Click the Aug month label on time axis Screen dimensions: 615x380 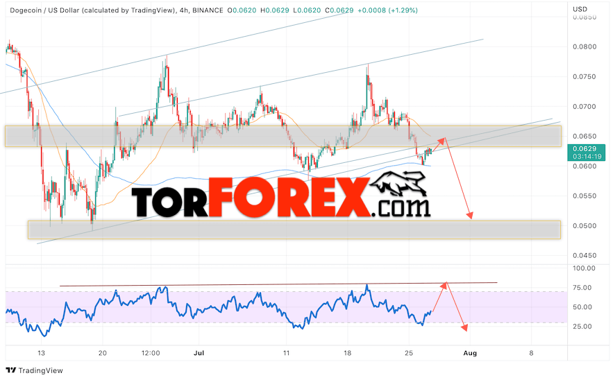(x=470, y=353)
